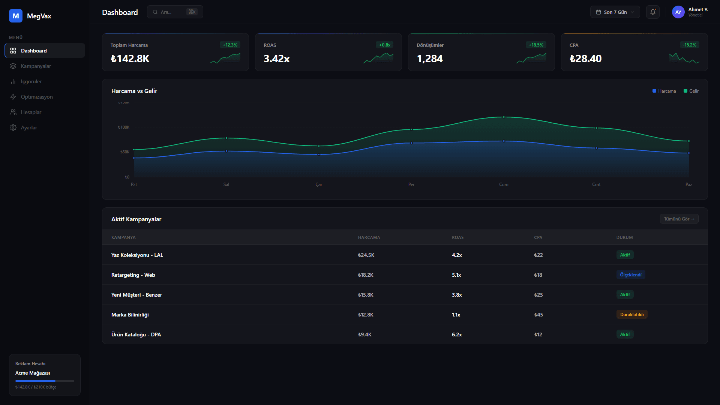Click the İçgörüler bar chart icon
Screen dimensions: 720x405
13,81
